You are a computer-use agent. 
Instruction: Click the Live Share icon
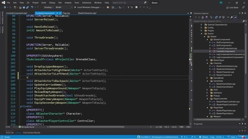pyautogui.click(x=227, y=8)
